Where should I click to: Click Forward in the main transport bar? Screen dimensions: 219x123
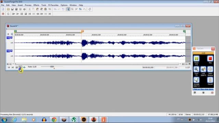tap(42, 14)
